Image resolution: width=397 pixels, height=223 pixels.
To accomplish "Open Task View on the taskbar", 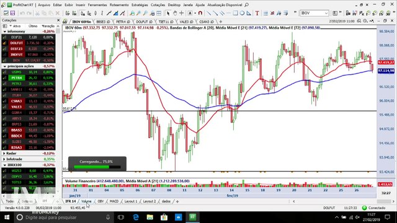I will (121, 217).
